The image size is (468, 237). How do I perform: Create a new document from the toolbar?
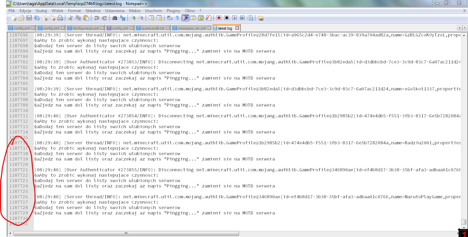[14, 18]
